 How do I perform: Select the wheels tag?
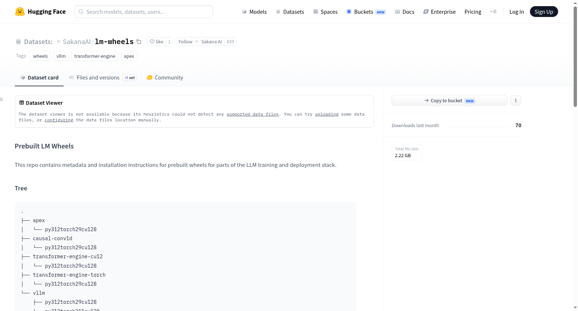40,56
